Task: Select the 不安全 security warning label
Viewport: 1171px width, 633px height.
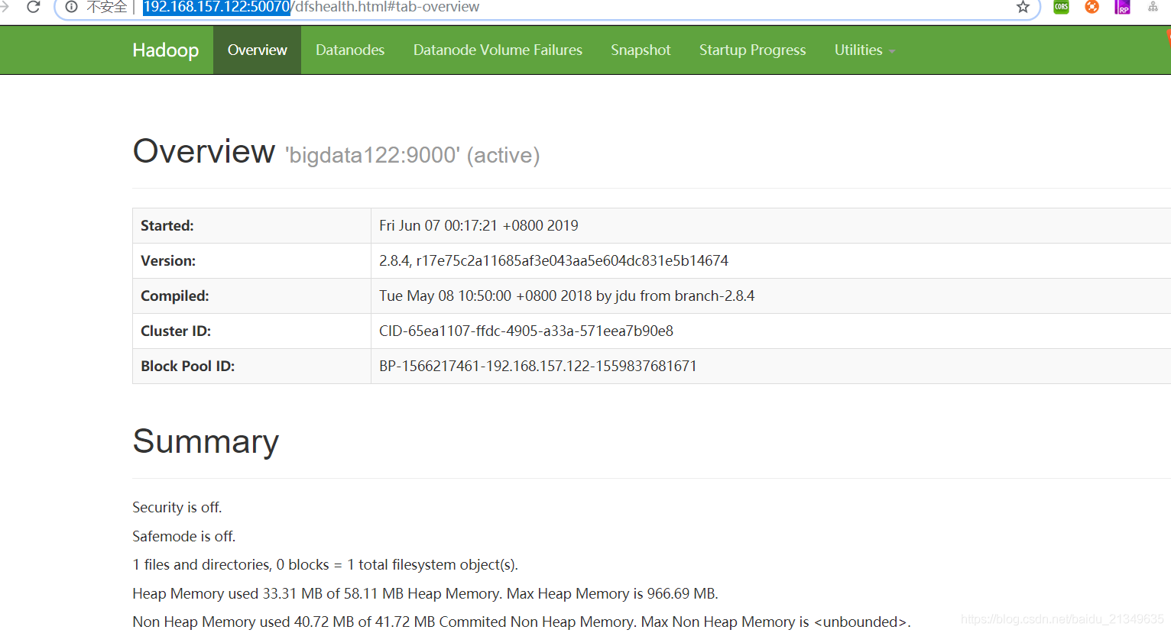Action: point(106,7)
